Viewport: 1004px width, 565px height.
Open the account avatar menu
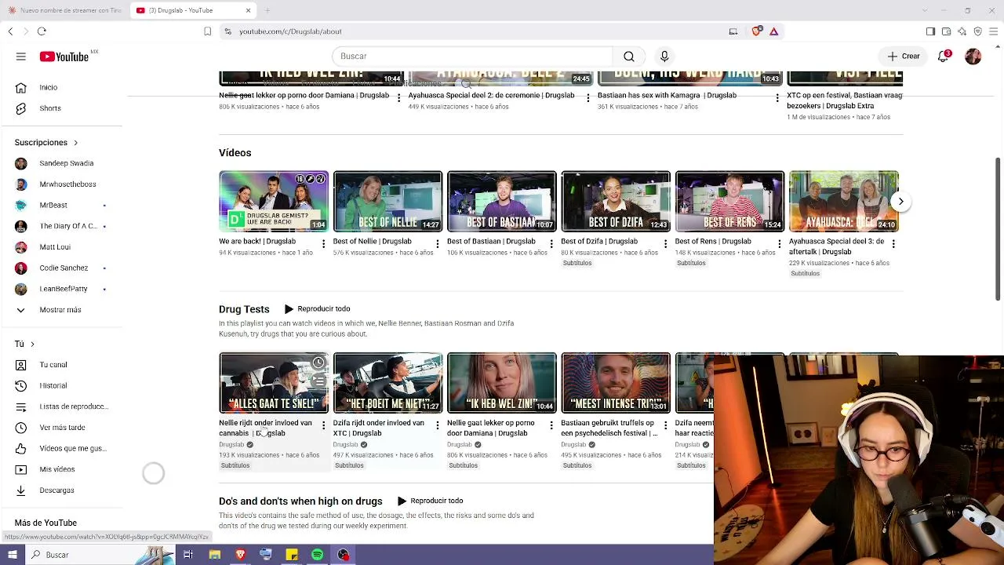[x=973, y=56]
